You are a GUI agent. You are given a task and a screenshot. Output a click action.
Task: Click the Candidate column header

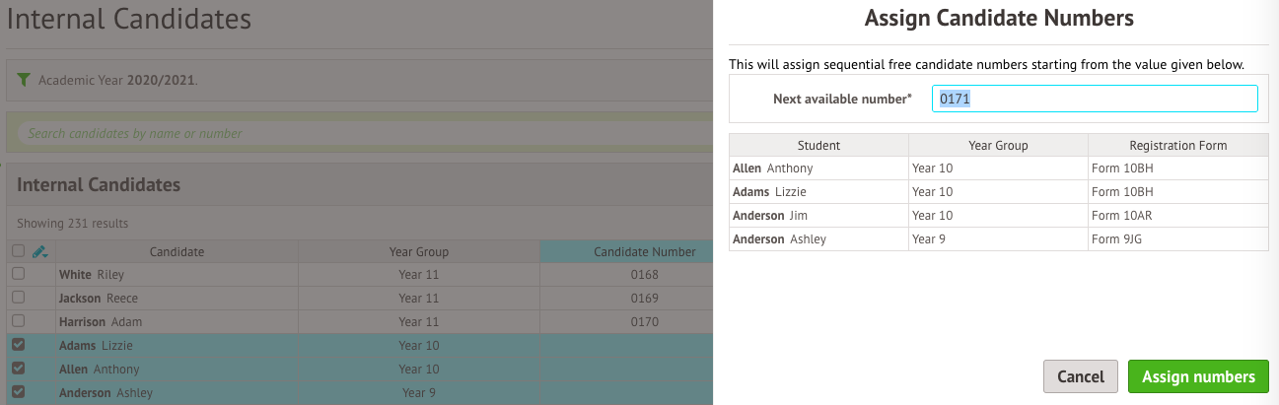177,251
